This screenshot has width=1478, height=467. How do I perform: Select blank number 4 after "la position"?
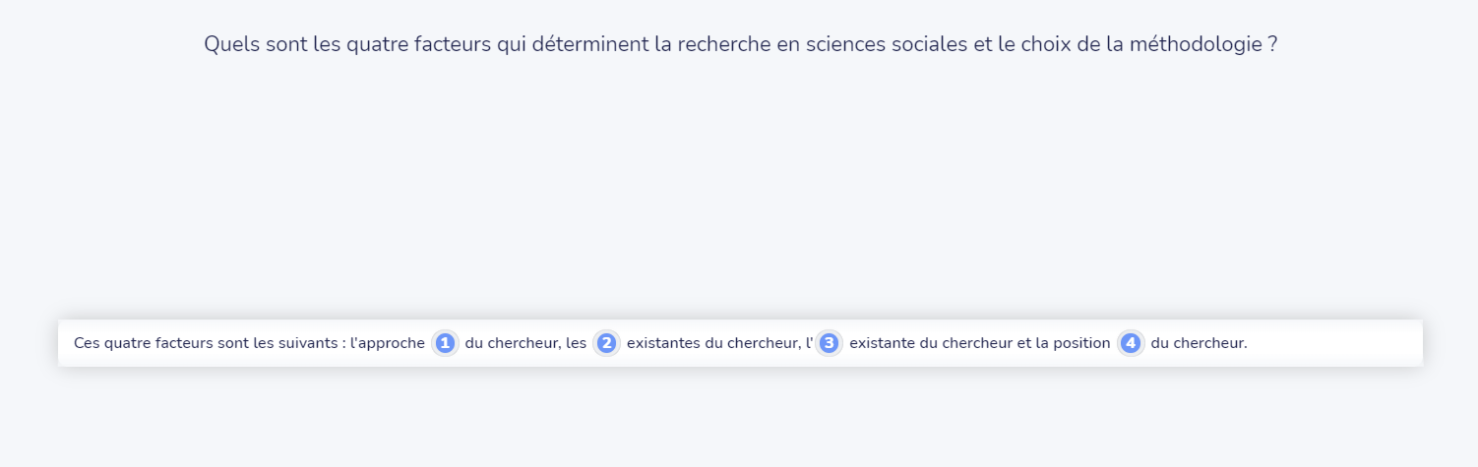pyautogui.click(x=1131, y=343)
